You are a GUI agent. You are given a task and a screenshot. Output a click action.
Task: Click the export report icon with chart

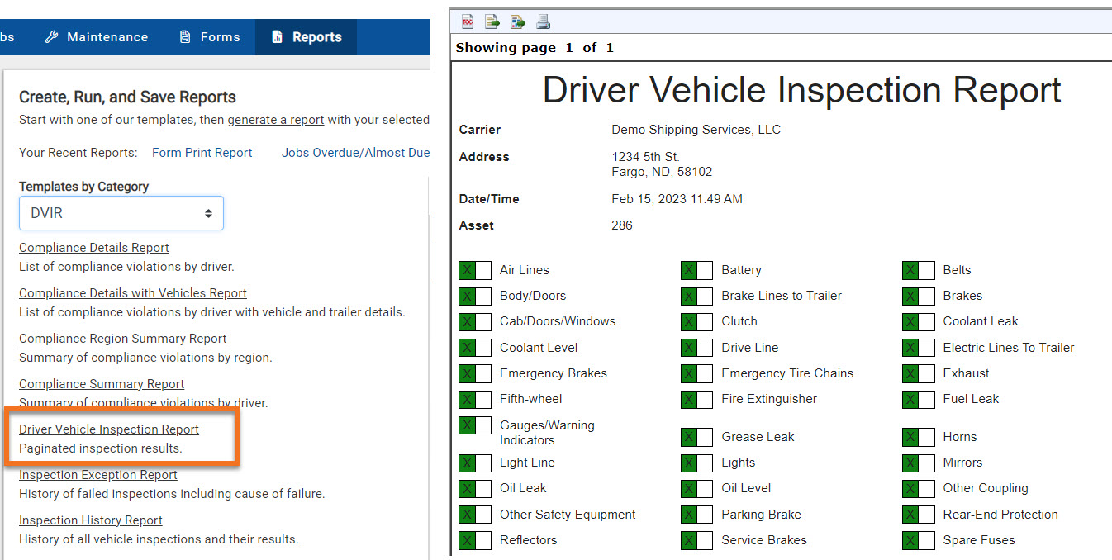tap(518, 21)
